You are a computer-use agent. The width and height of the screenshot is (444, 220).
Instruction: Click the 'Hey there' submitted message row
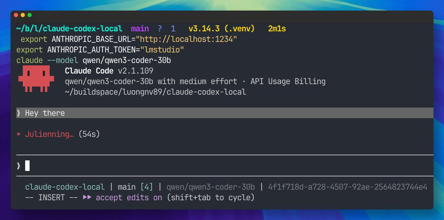(225, 113)
